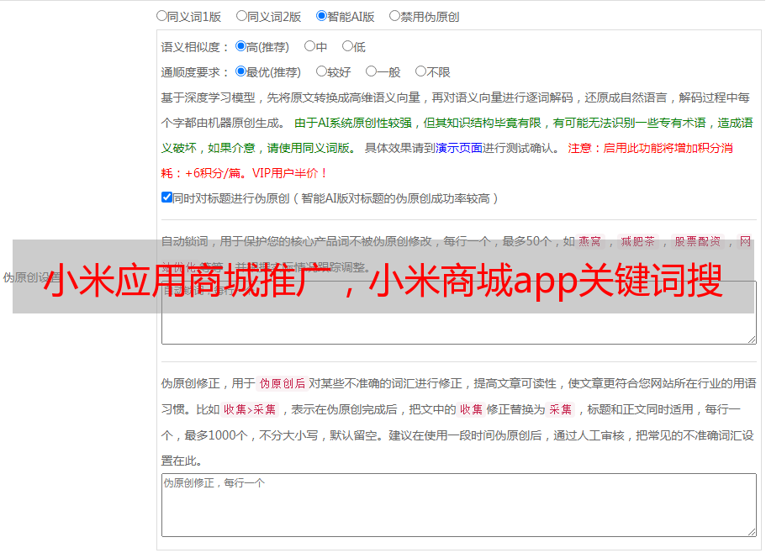
Task: Choose the 智能AI版 radio option
Action: (321, 16)
